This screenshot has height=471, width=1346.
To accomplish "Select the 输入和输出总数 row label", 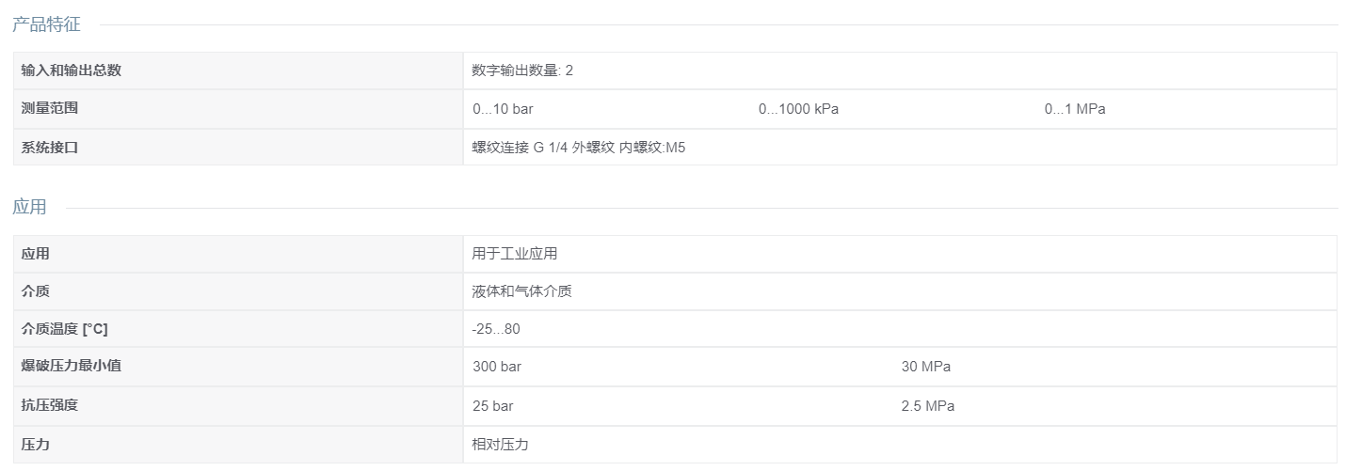I will point(72,71).
